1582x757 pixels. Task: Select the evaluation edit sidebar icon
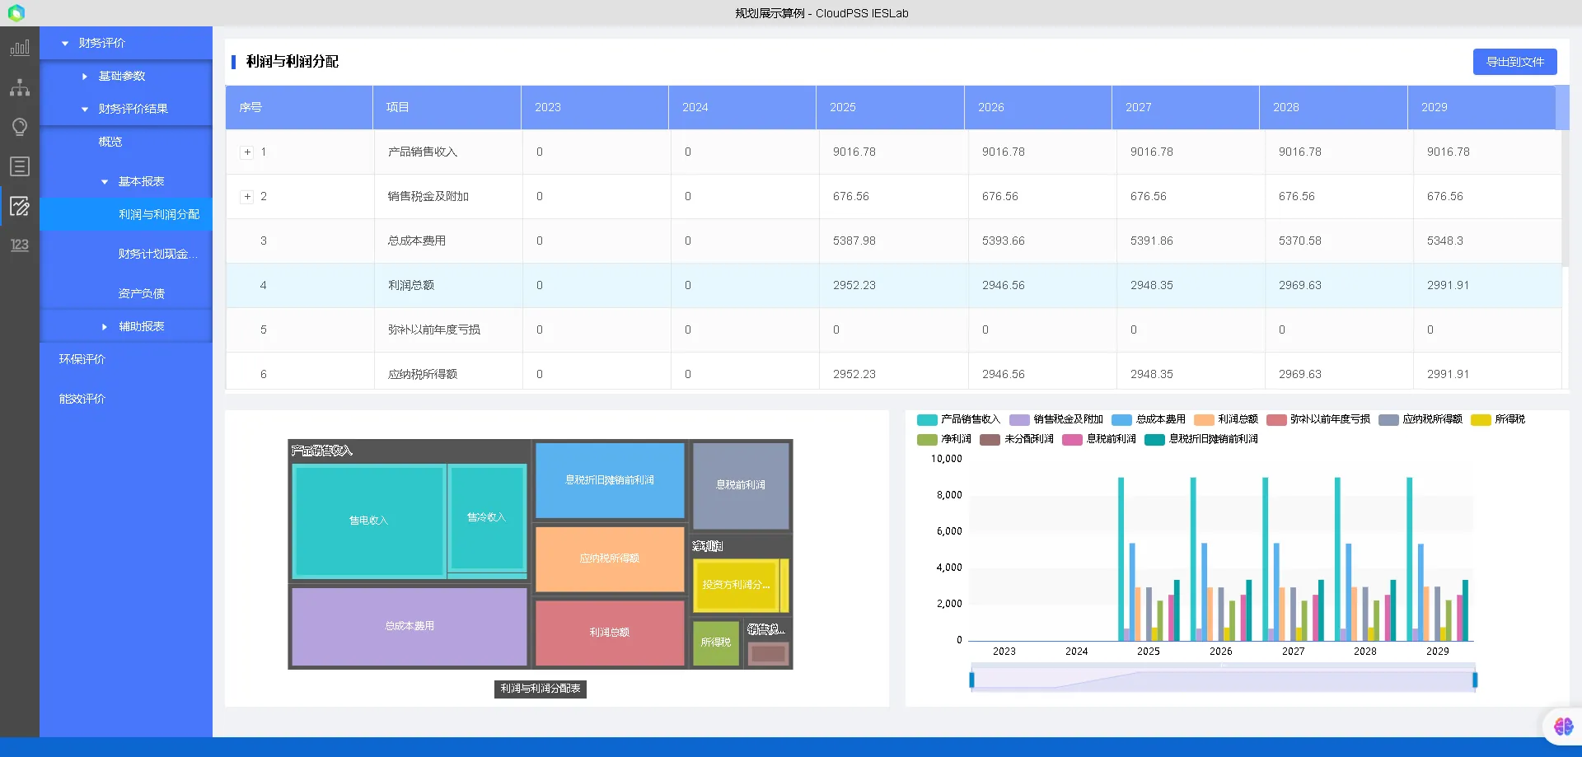pyautogui.click(x=20, y=206)
